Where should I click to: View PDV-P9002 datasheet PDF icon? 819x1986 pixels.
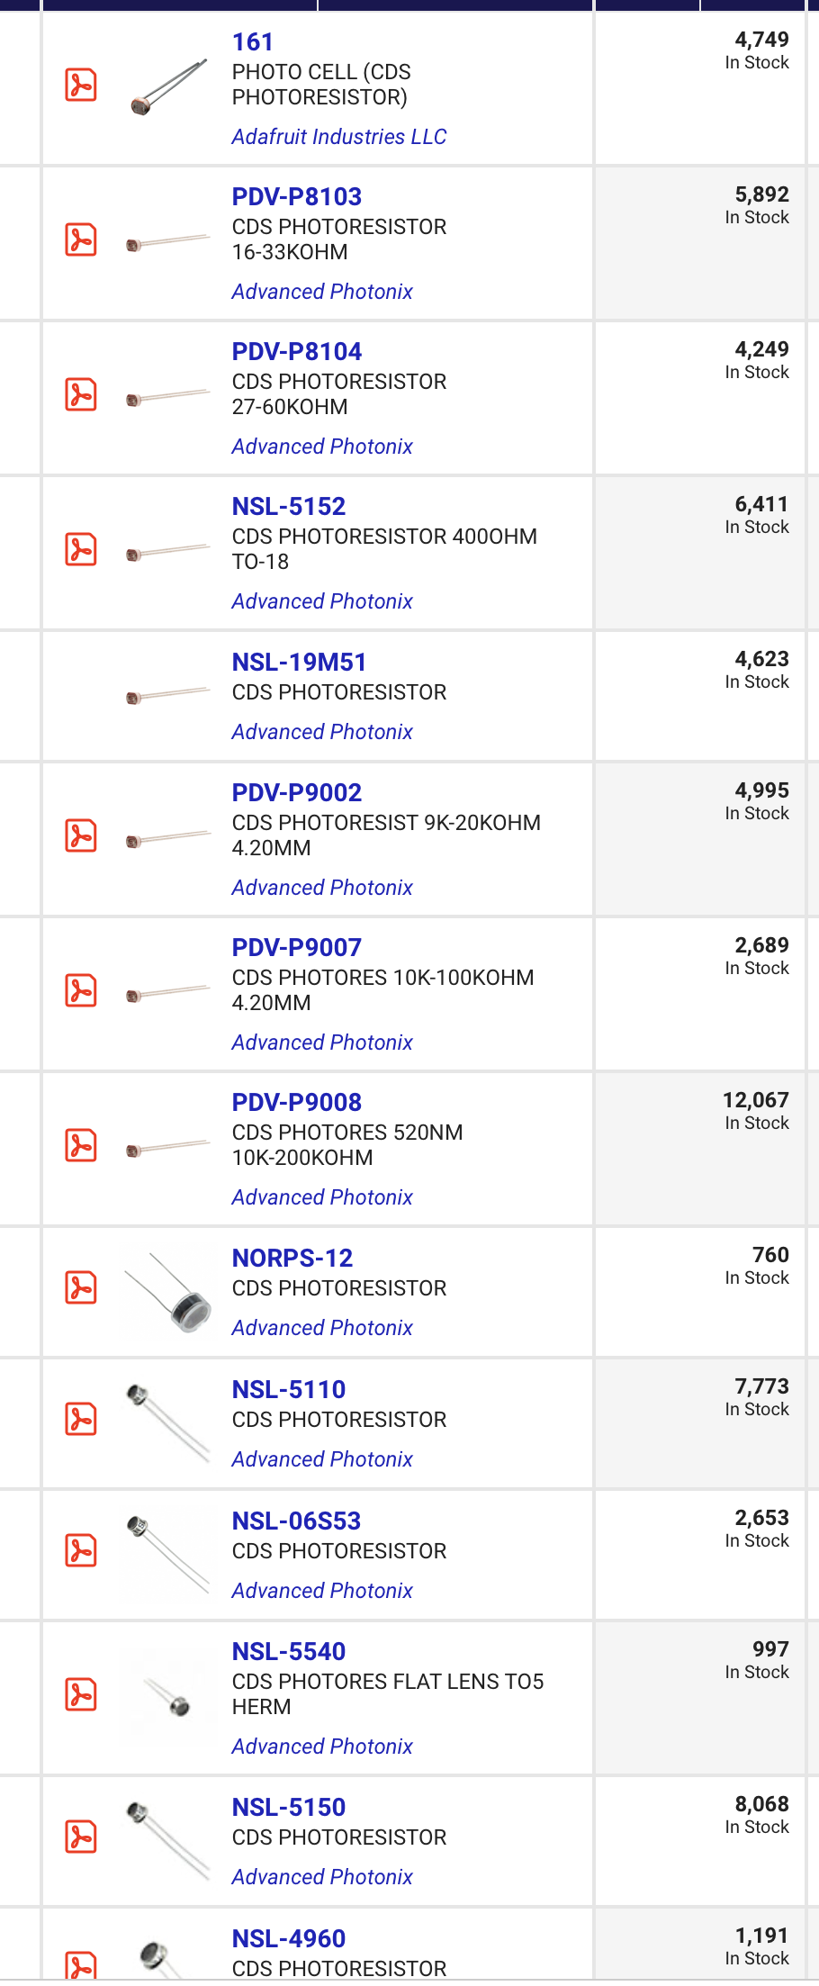[x=81, y=836]
